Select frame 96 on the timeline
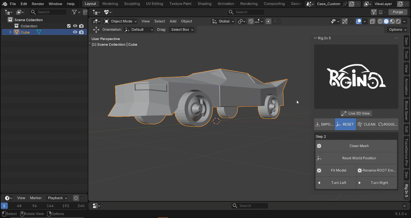Screen dimensions: 411x218 click(35, 206)
